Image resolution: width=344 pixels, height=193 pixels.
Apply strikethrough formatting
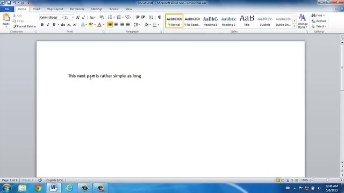pyautogui.click(x=63, y=25)
